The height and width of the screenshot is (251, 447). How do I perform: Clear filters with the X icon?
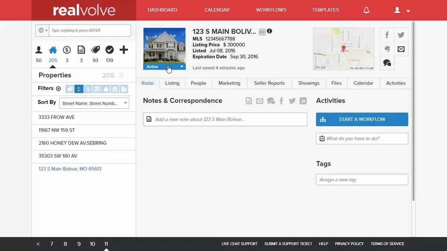pyautogui.click(x=58, y=89)
